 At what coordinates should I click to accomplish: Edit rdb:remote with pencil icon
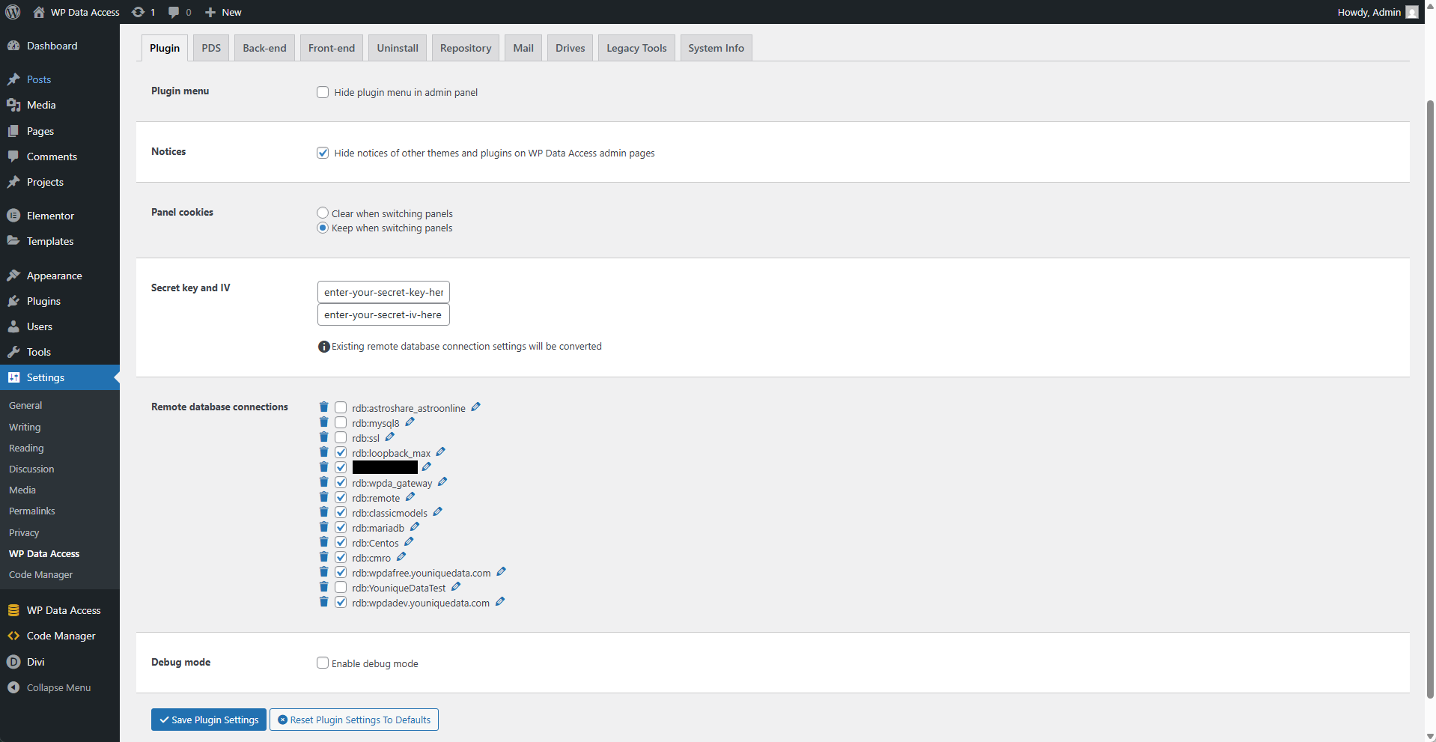click(410, 496)
